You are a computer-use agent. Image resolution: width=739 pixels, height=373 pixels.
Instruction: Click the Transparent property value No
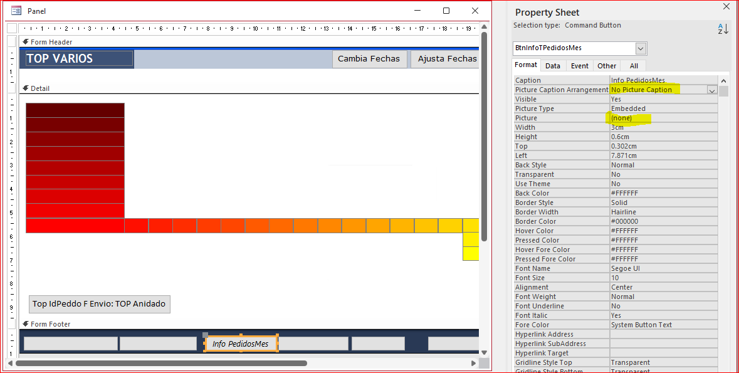pyautogui.click(x=664, y=174)
